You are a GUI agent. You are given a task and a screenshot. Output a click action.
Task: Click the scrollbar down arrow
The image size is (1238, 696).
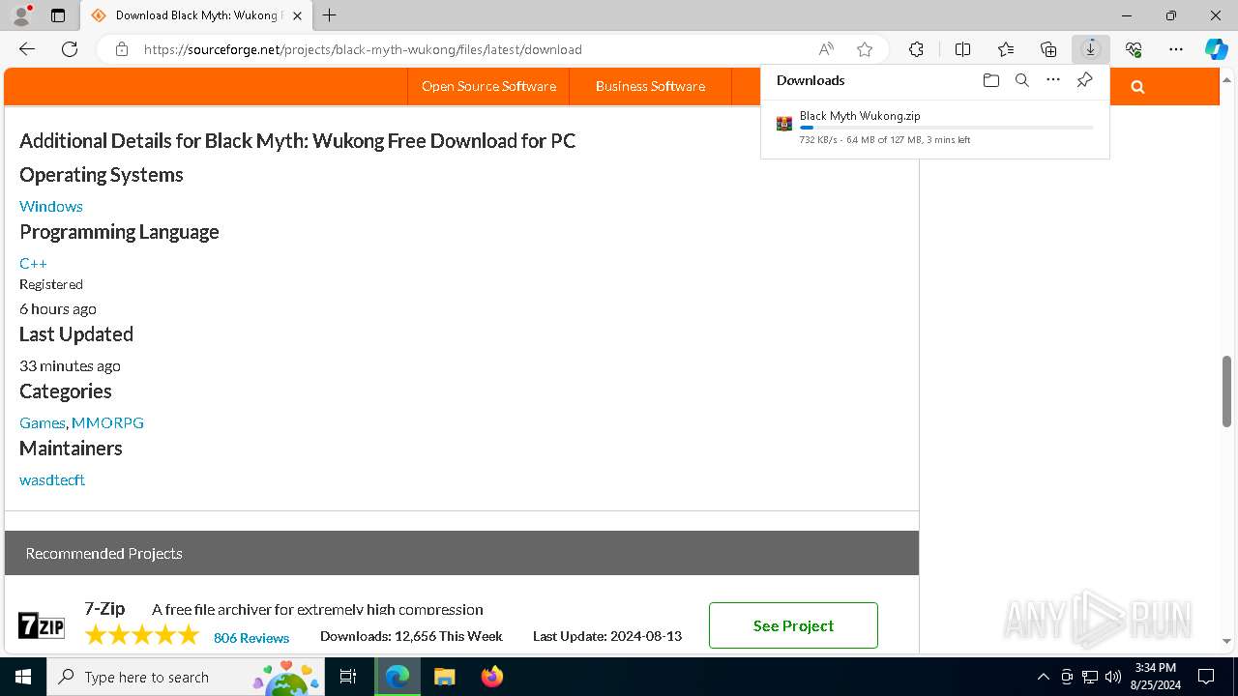[1226, 641]
